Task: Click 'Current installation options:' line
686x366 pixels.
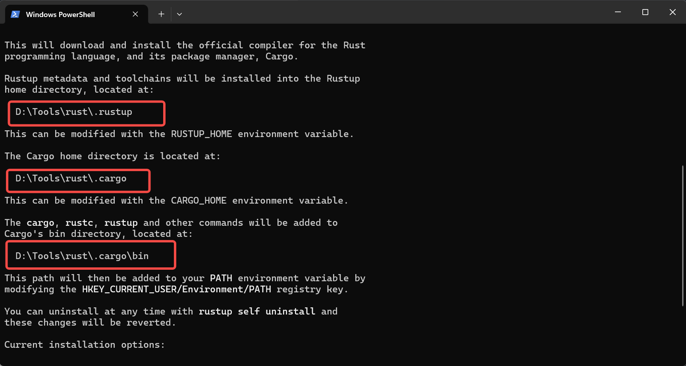Action: tap(85, 345)
